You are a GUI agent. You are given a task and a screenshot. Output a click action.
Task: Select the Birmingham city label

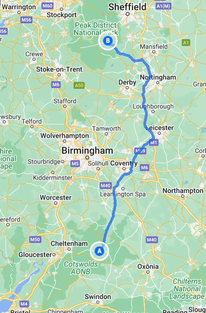click(87, 150)
